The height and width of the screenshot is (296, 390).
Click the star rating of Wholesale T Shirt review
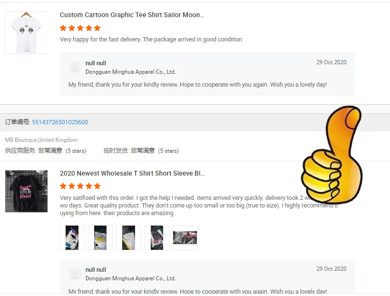[80, 186]
